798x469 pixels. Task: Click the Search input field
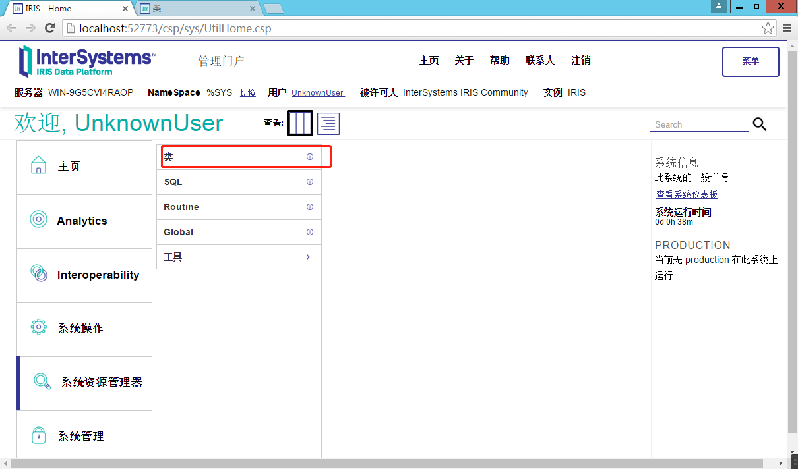[x=699, y=124]
